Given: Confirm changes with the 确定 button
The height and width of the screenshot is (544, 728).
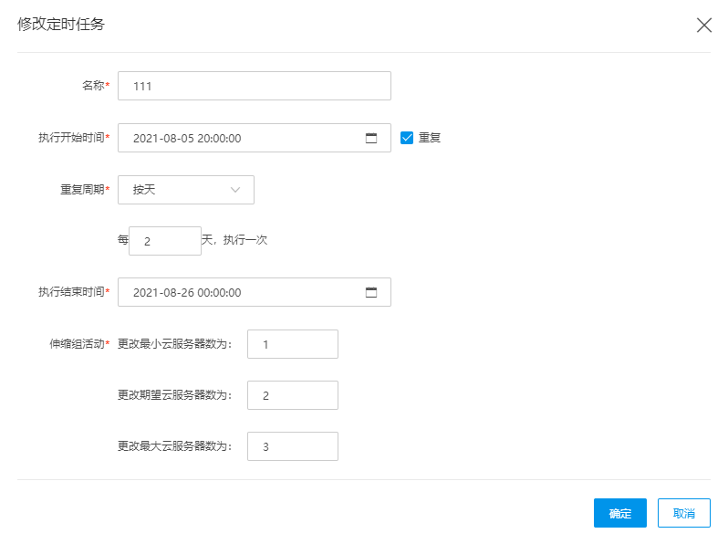Looking at the screenshot, I should [x=619, y=513].
